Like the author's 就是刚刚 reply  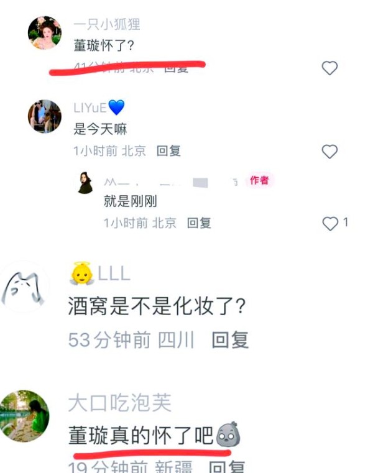point(330,224)
